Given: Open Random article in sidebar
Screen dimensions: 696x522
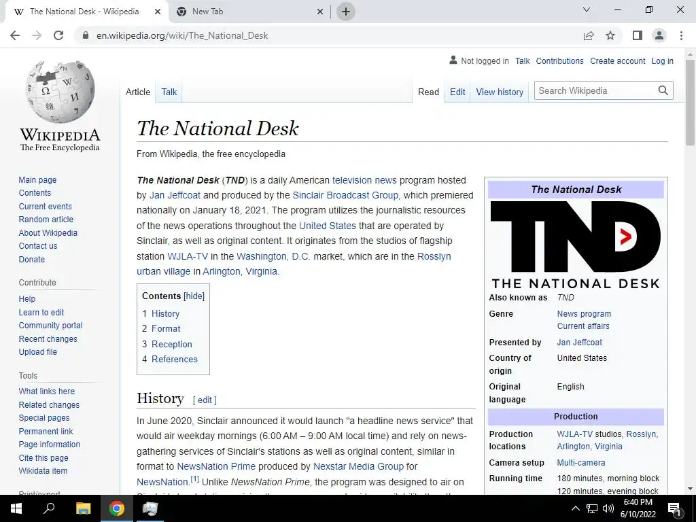Looking at the screenshot, I should coord(46,220).
